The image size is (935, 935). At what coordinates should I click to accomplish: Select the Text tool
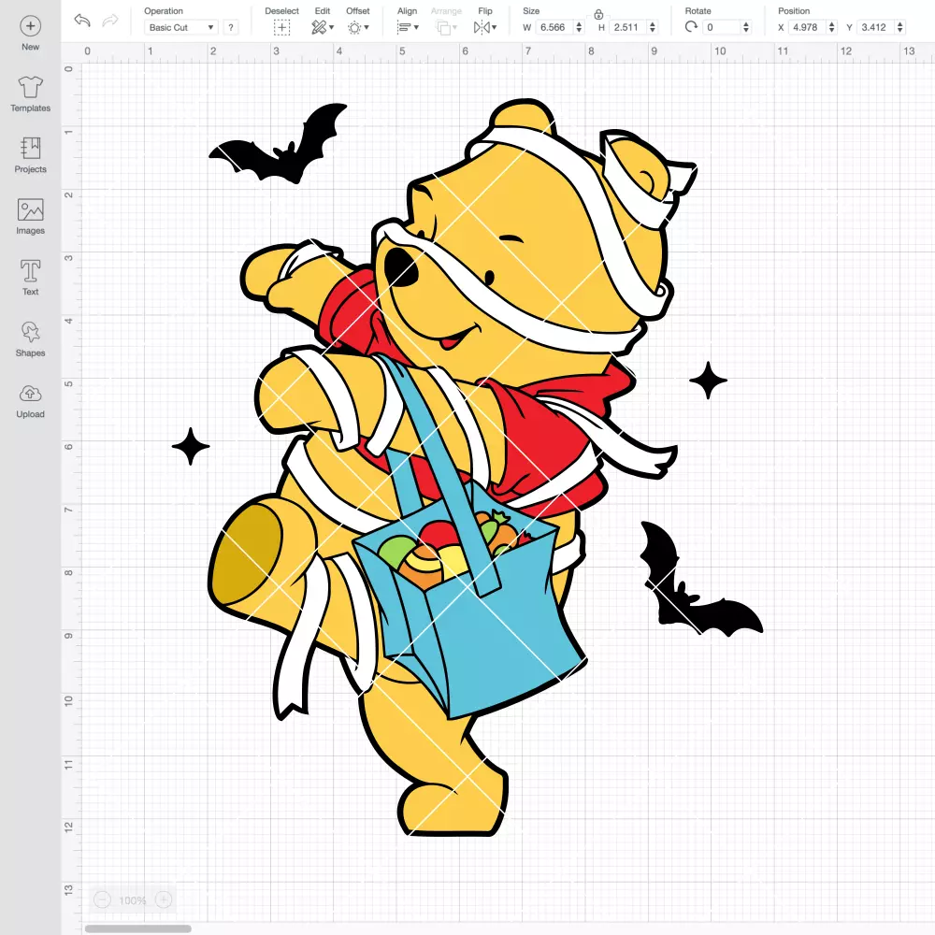point(31,278)
